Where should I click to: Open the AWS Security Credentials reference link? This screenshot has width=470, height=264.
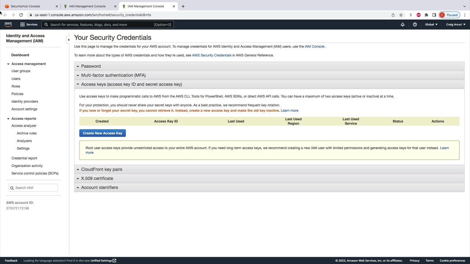click(211, 55)
